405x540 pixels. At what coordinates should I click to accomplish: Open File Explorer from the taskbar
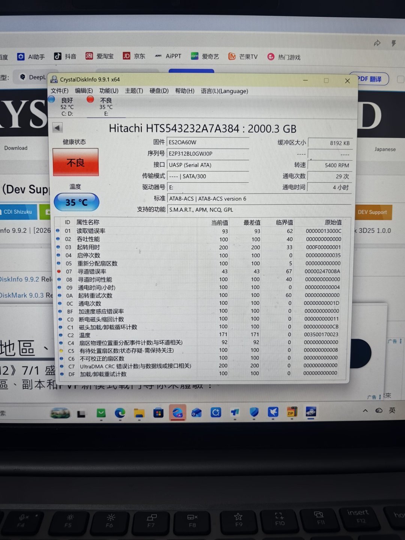[x=139, y=413]
